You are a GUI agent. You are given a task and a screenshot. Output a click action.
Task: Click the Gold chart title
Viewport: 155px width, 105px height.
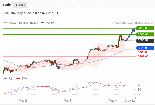coord(7,5)
